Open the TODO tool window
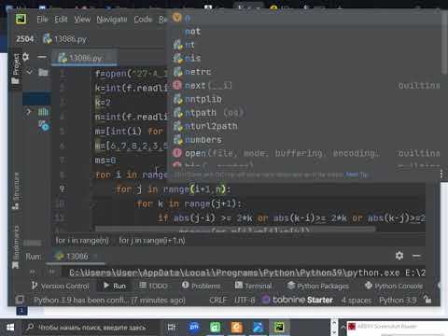This screenshot has width=448, height=336. point(153,286)
